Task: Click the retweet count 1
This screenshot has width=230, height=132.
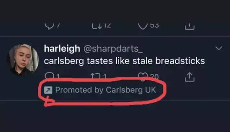Action: click(x=105, y=76)
